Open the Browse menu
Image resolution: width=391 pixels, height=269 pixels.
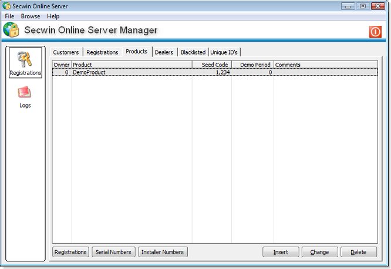pos(31,16)
